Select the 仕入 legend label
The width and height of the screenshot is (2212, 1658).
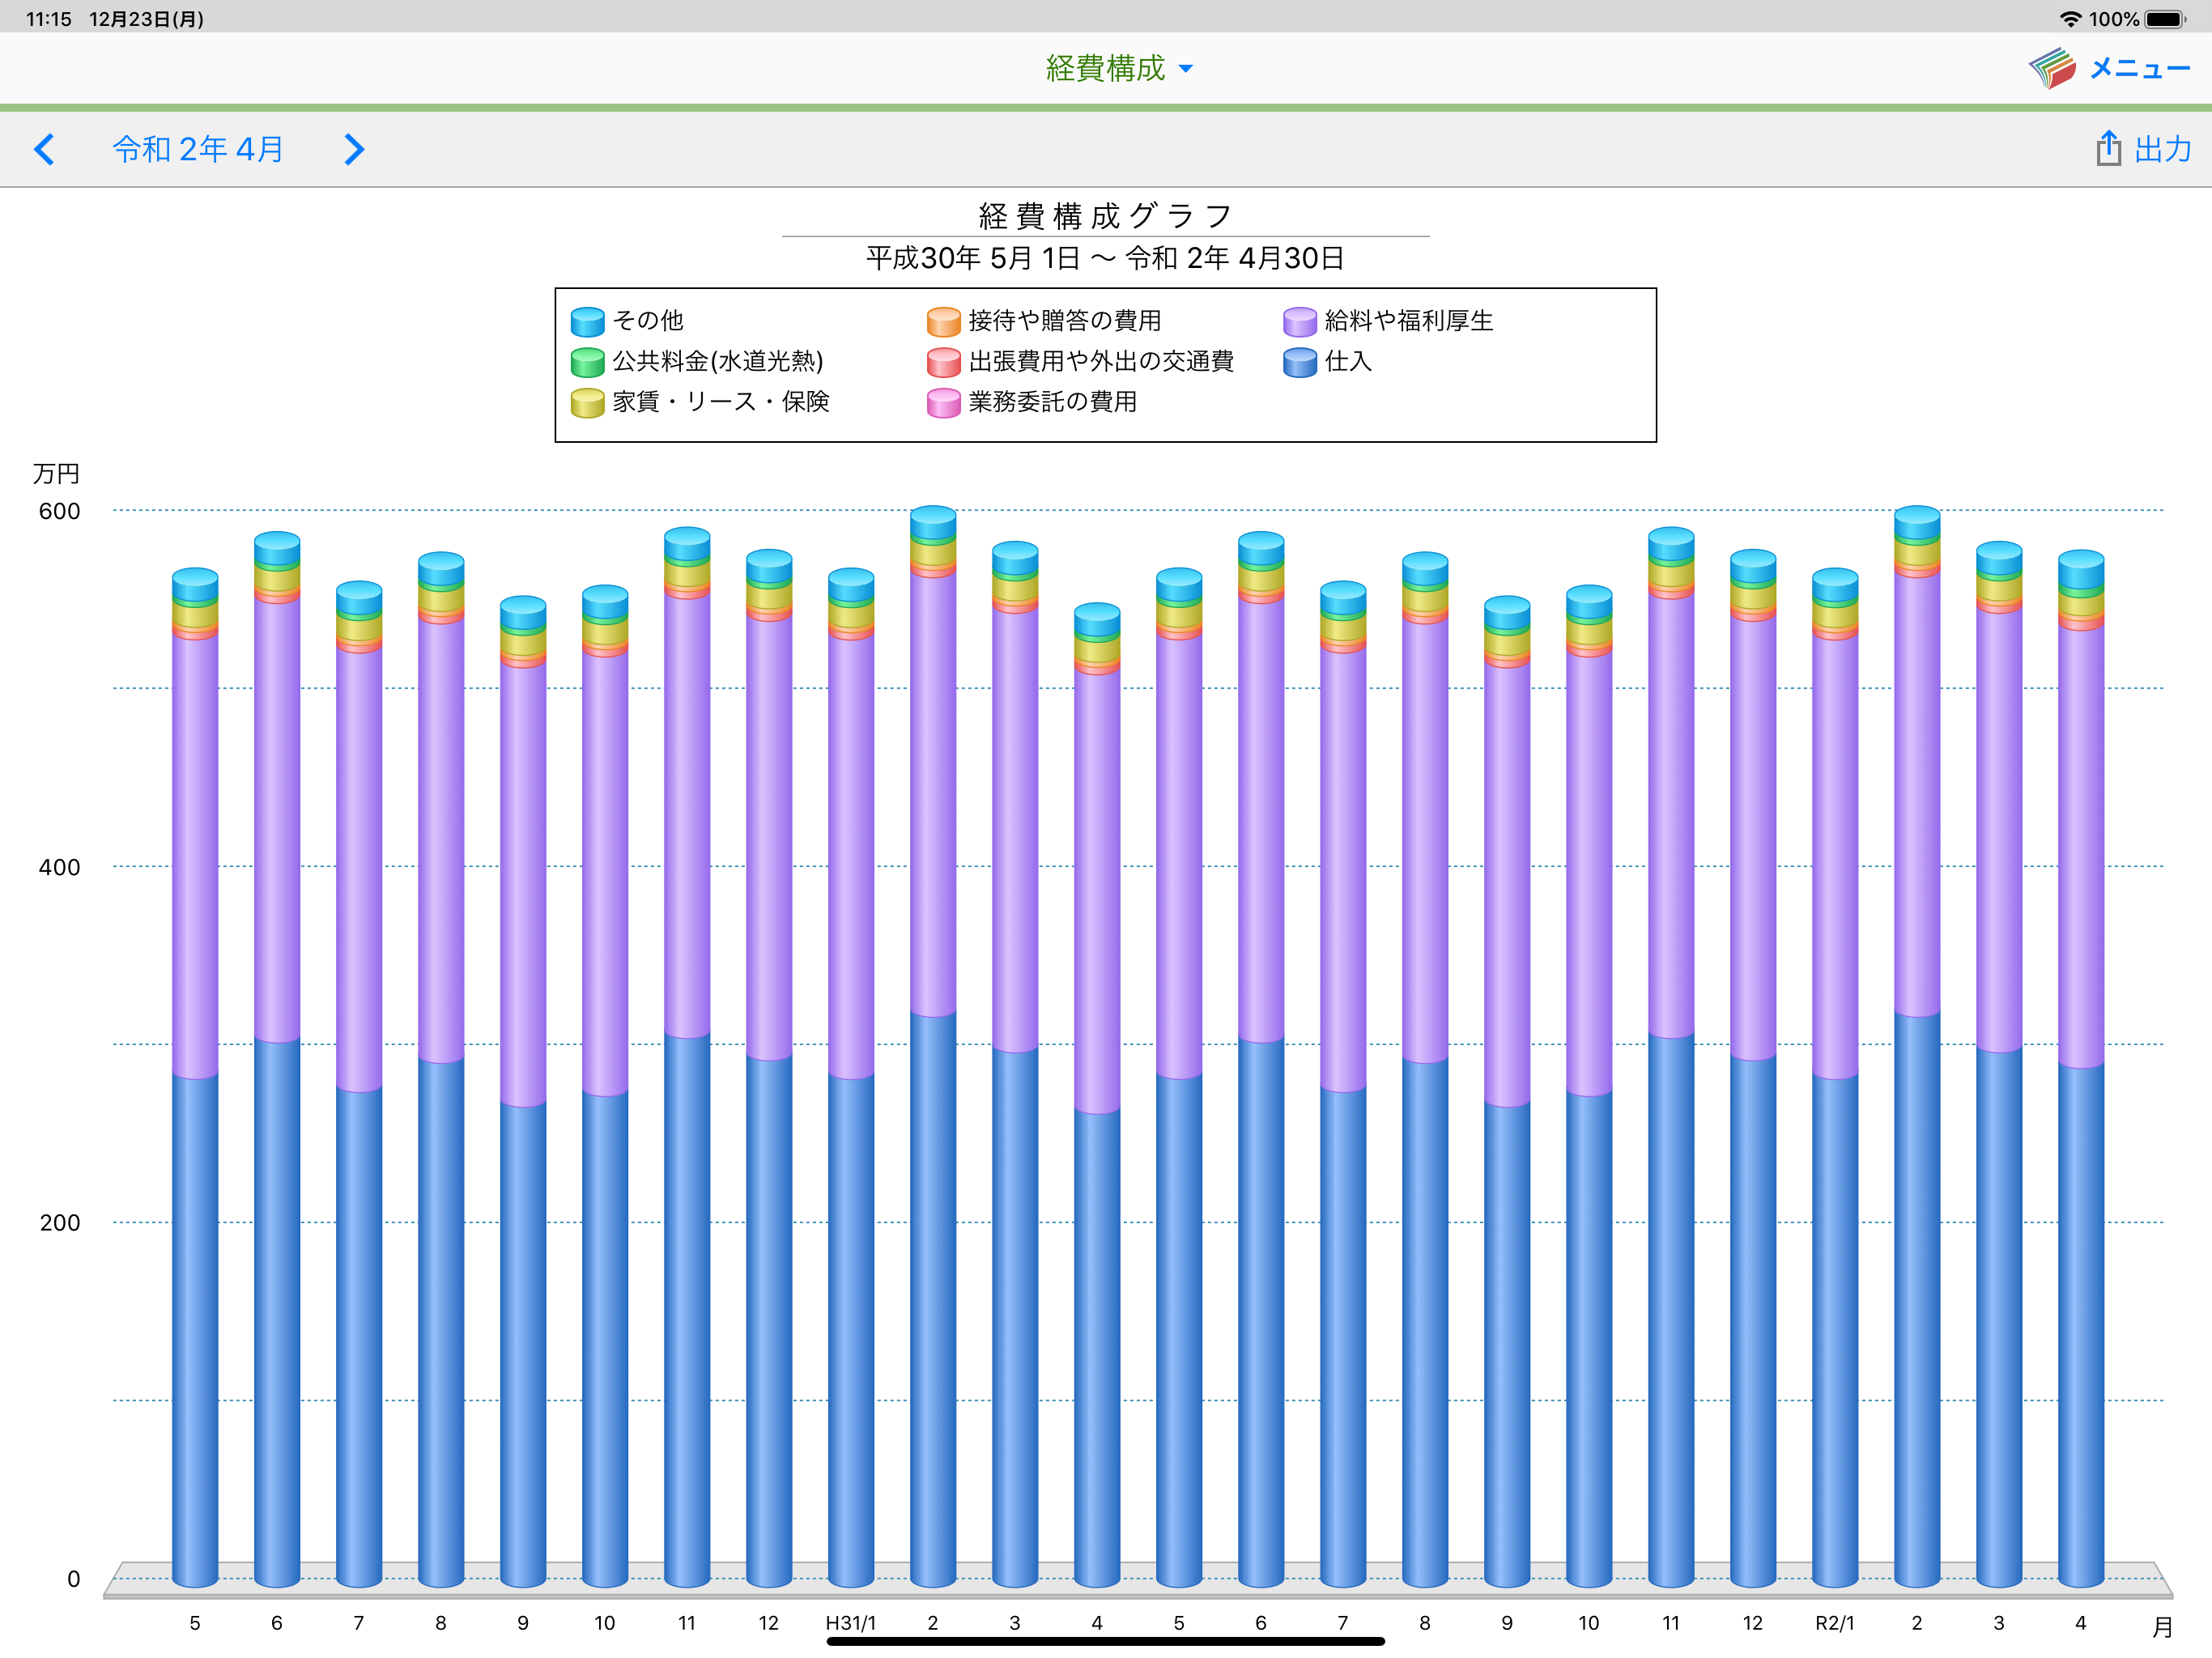1348,361
